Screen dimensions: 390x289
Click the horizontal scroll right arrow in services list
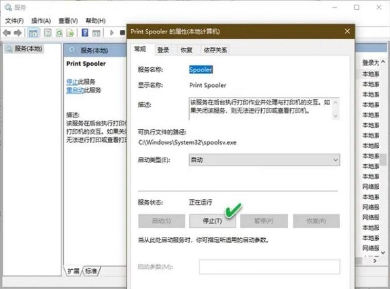[x=375, y=261]
